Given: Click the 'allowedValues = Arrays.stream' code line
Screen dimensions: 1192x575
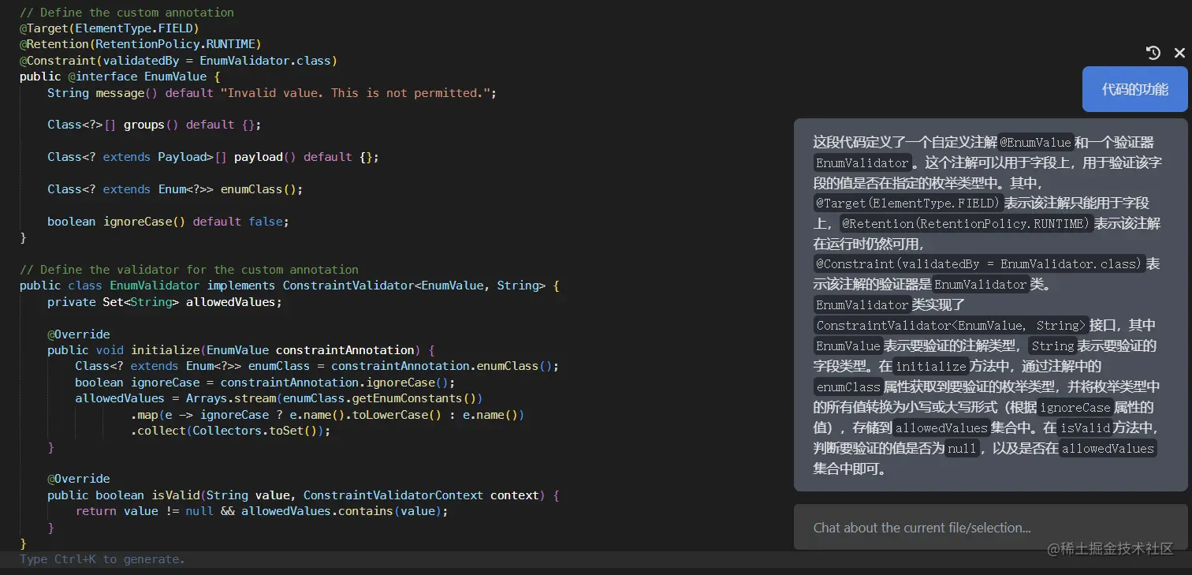Looking at the screenshot, I should pos(279,398).
